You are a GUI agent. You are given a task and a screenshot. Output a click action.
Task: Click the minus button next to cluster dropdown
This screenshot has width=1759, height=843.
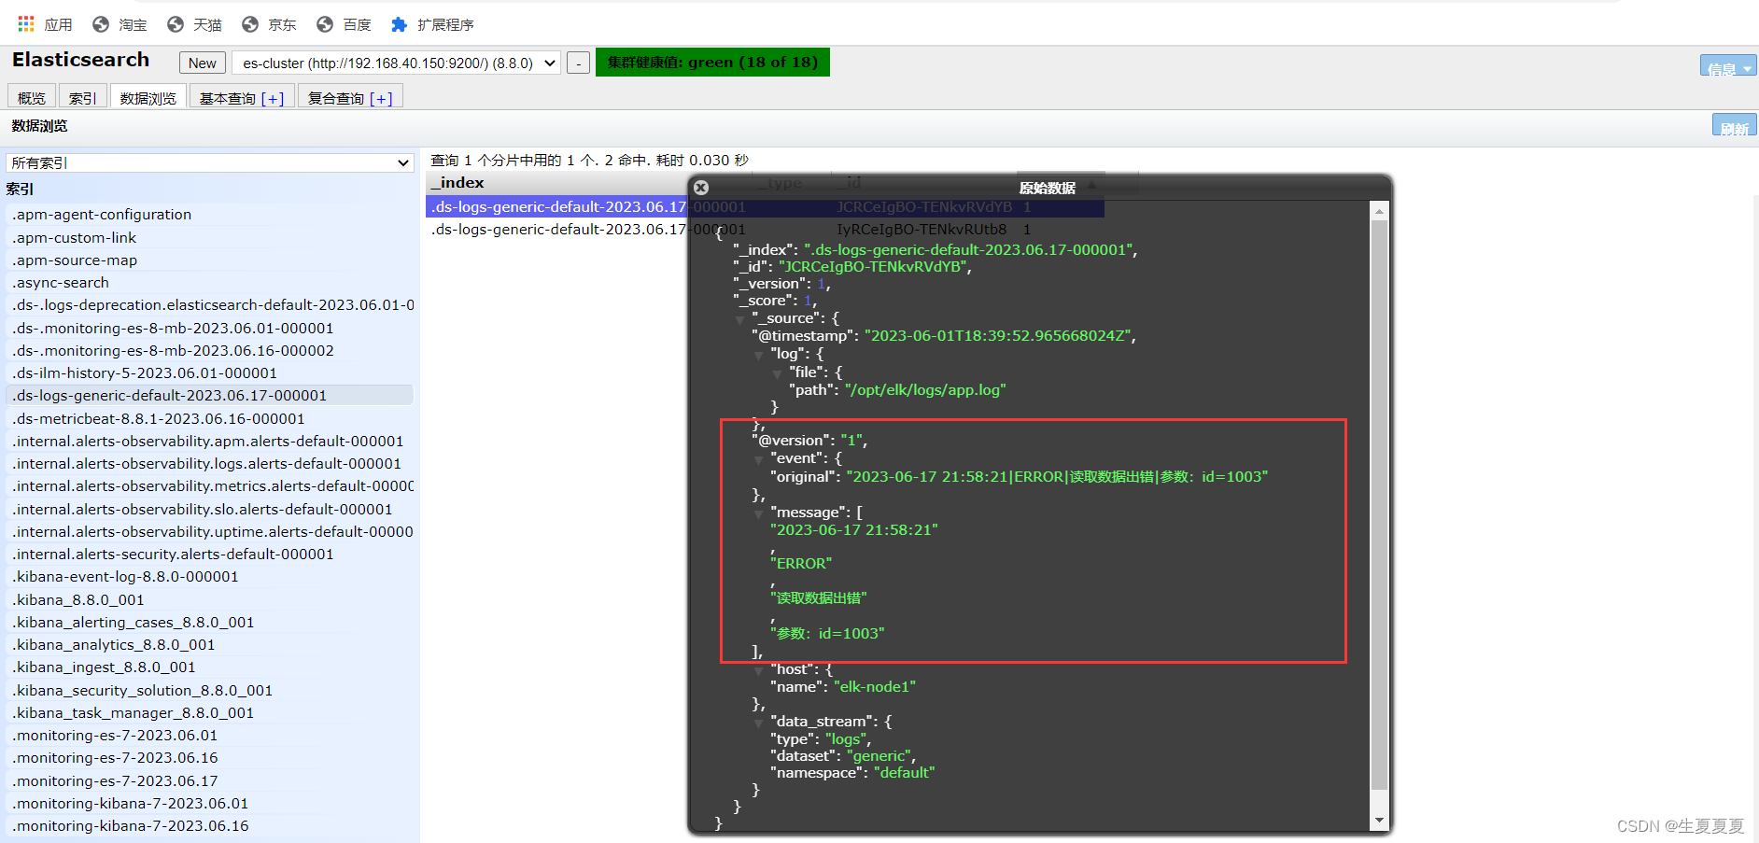tap(579, 63)
